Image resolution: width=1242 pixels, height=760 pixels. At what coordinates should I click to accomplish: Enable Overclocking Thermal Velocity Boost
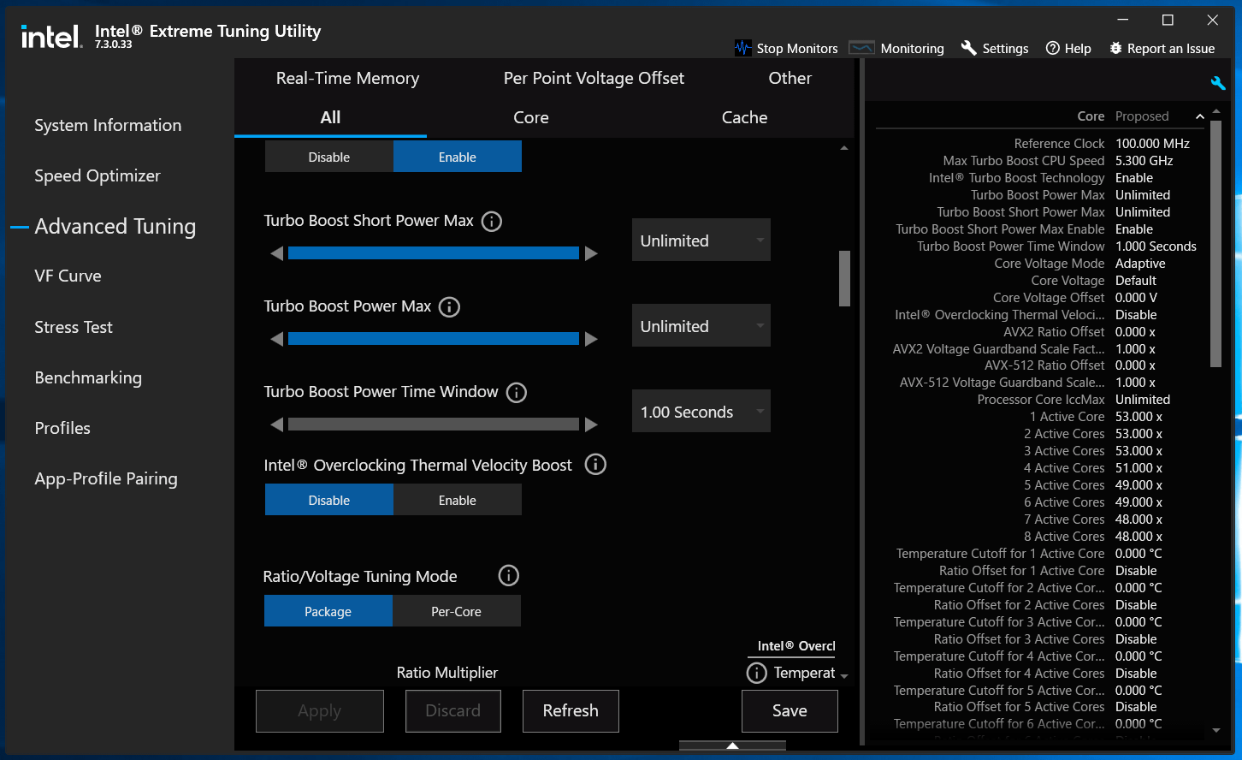click(x=458, y=500)
